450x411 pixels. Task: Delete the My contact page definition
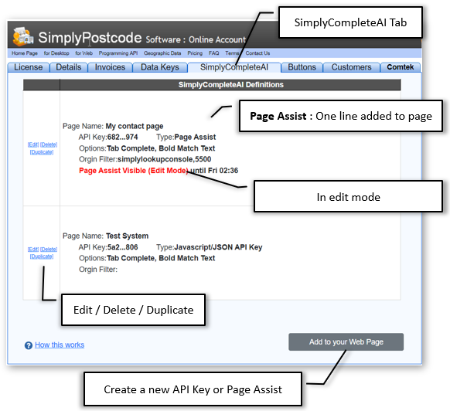(x=49, y=144)
